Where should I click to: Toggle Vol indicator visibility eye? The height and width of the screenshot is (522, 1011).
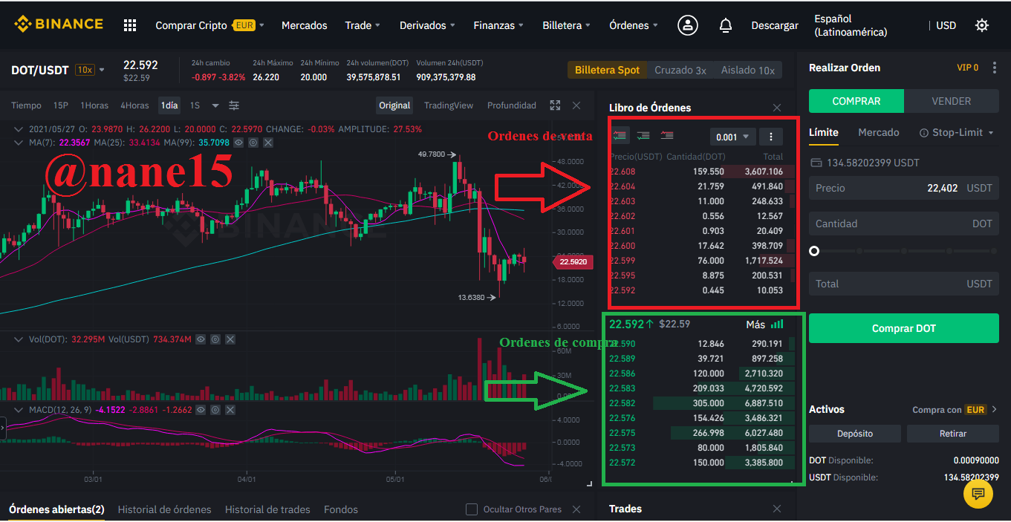(x=201, y=339)
